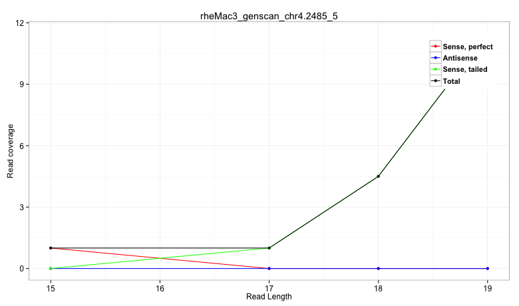Select the 'Sense, tailed' legend label

pyautogui.click(x=465, y=69)
